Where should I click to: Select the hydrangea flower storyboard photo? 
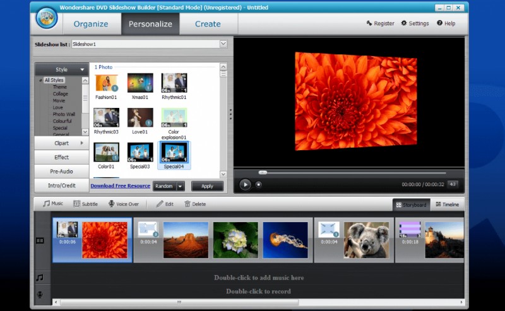(x=235, y=240)
